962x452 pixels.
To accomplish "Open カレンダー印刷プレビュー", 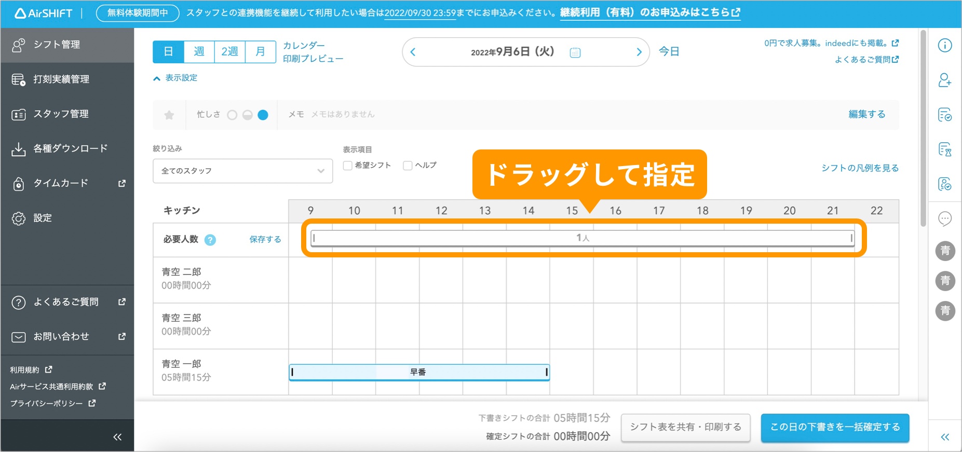I will (x=313, y=52).
